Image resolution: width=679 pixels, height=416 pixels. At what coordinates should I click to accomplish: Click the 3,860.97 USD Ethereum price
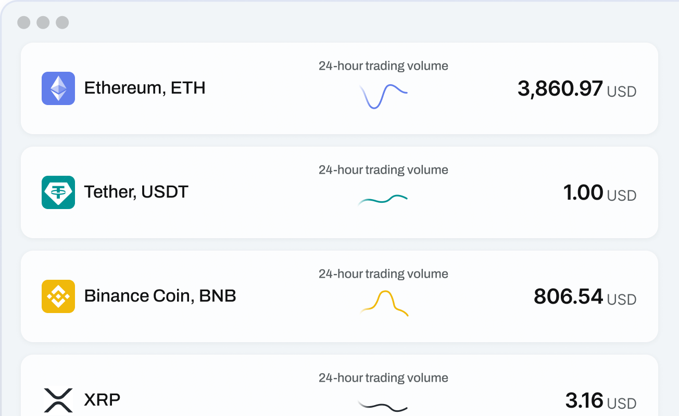point(576,89)
